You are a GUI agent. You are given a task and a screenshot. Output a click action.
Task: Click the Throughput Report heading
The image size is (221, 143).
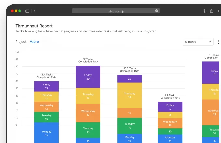click(34, 26)
